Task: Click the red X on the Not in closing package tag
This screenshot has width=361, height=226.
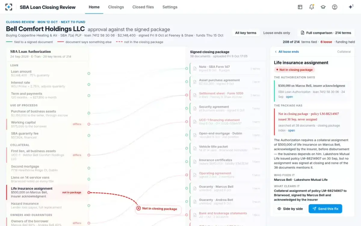Action: click(138, 208)
